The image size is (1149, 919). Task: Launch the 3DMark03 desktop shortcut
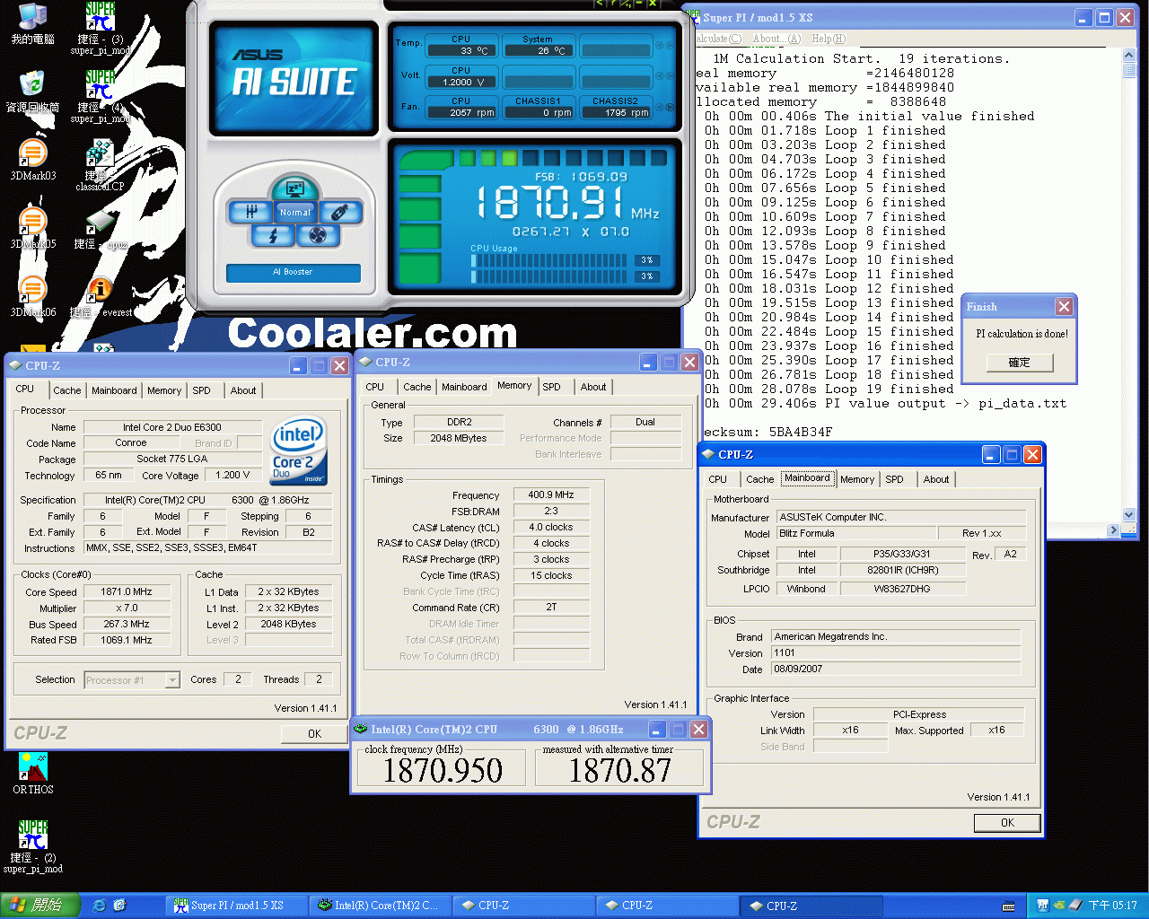32,160
